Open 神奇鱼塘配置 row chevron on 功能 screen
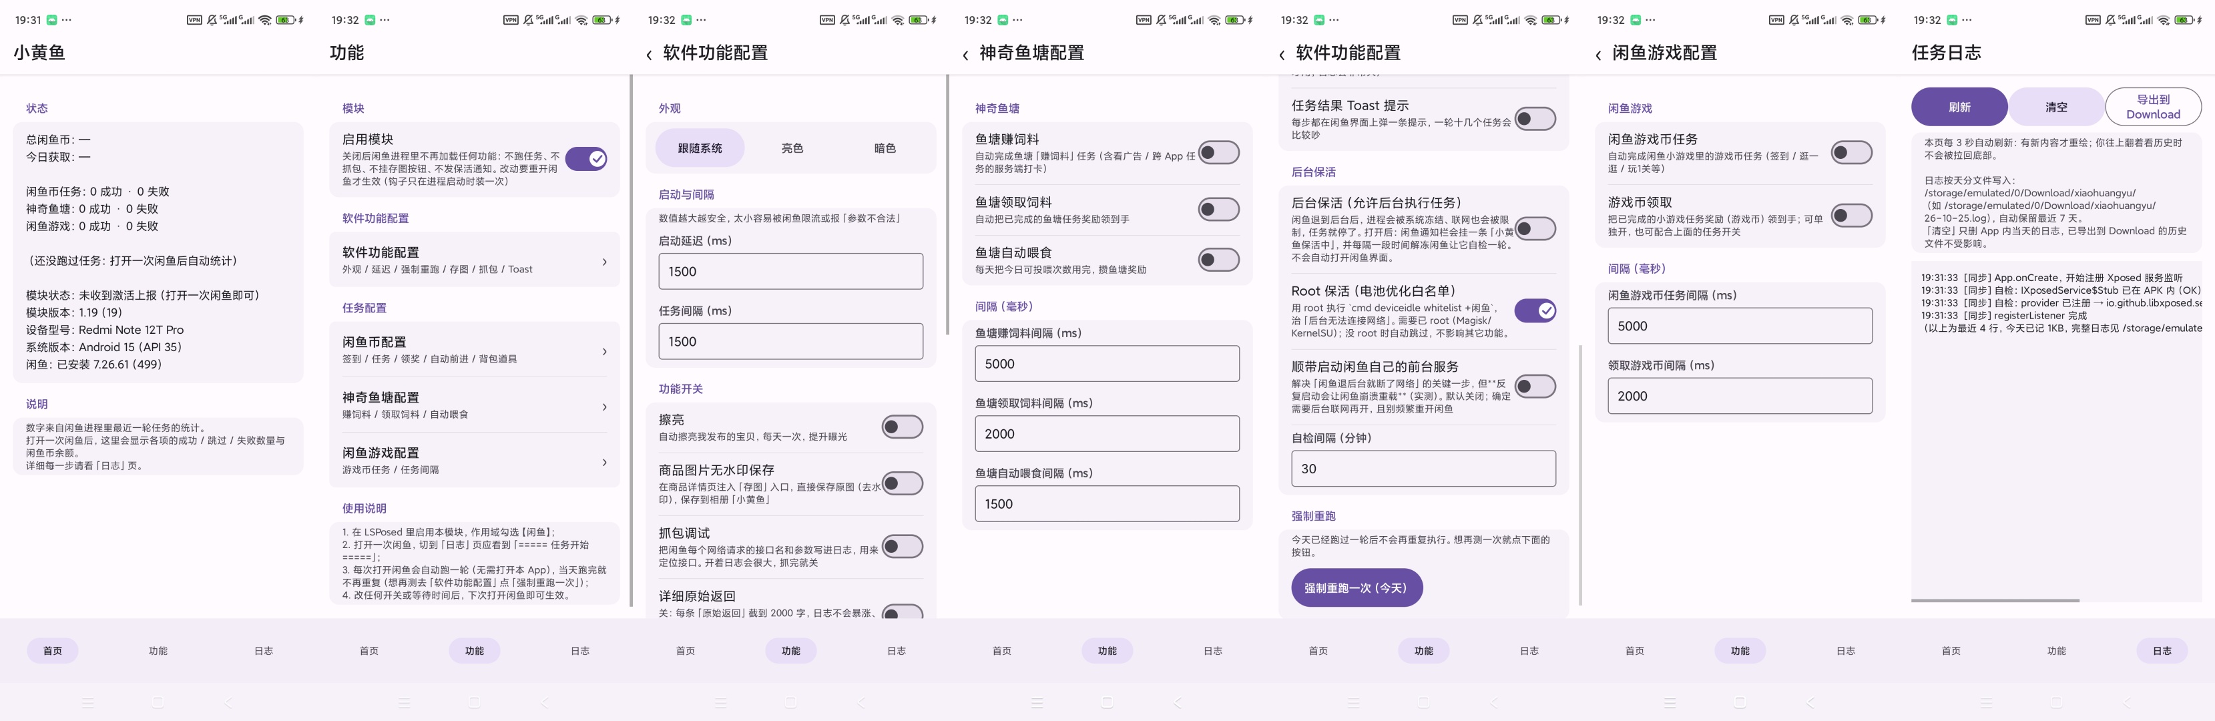Image resolution: width=2215 pixels, height=721 pixels. coord(604,407)
